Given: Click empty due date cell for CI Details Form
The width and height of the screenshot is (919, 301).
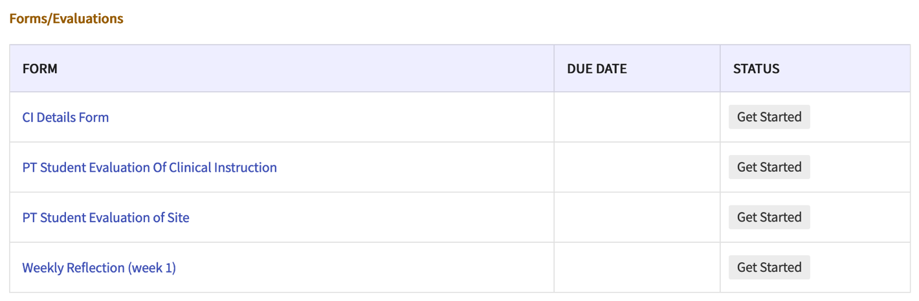Looking at the screenshot, I should [x=637, y=118].
